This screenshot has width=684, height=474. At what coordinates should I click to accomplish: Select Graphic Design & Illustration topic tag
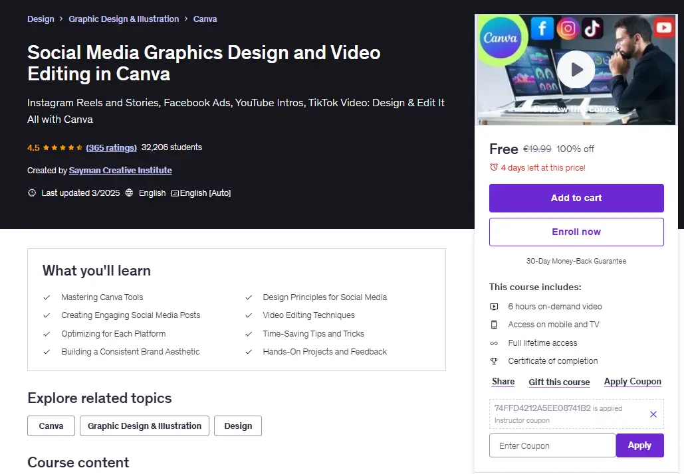tap(144, 426)
